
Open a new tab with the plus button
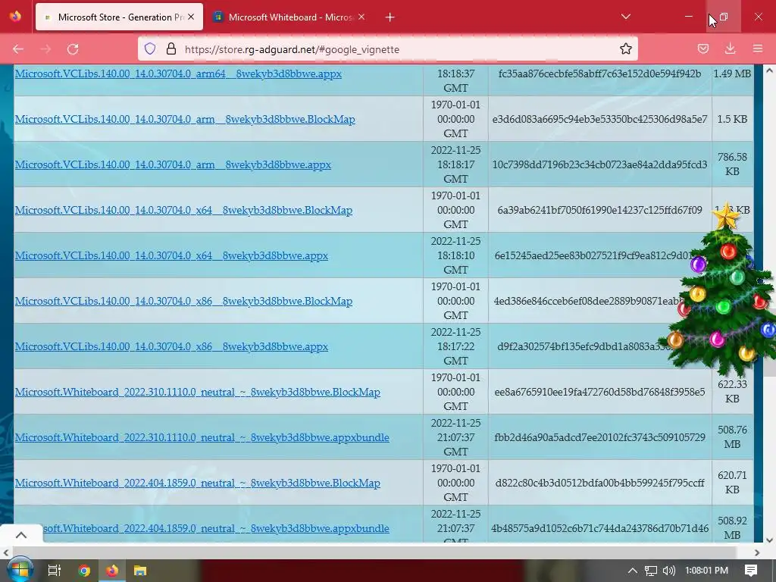click(390, 17)
